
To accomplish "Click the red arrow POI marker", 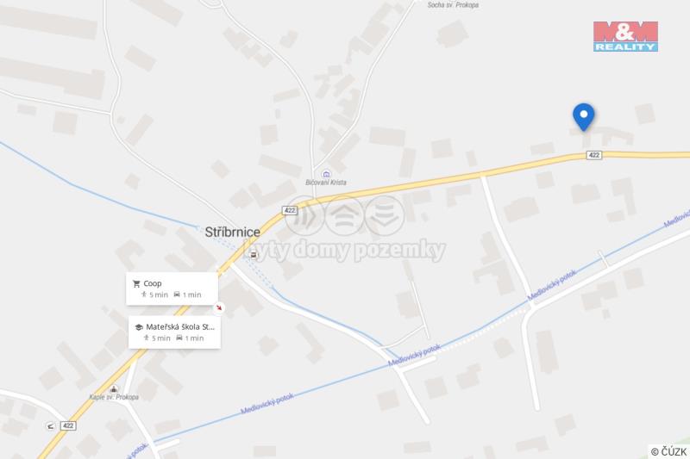I will point(219,308).
